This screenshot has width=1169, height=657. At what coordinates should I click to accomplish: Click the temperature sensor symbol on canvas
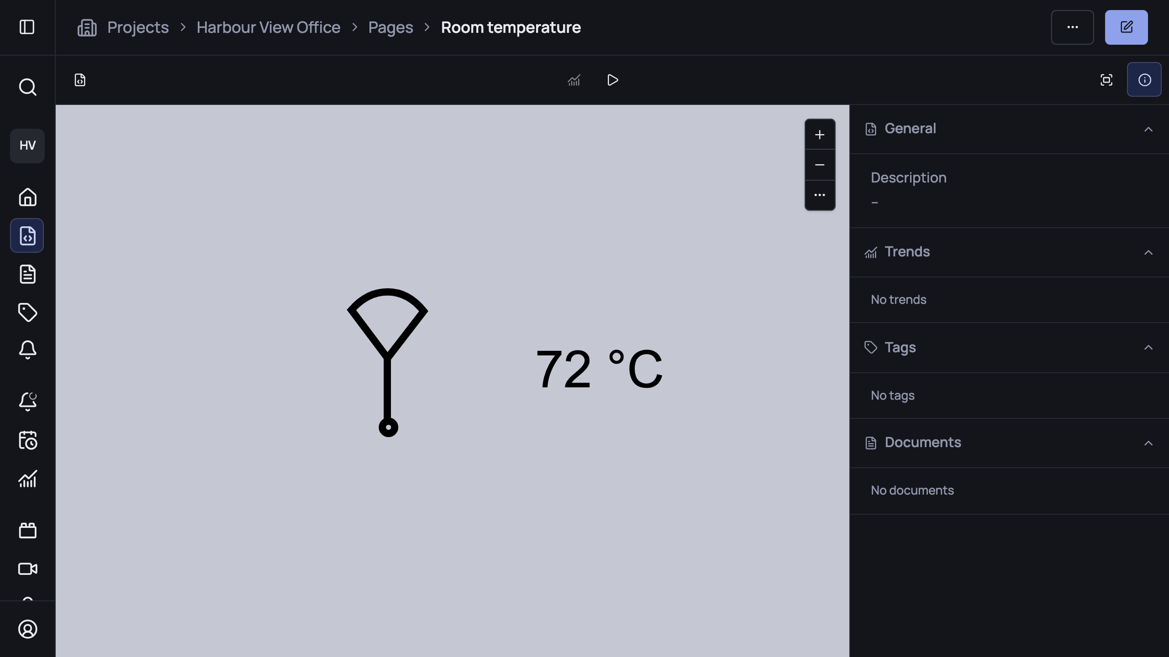[x=388, y=363]
